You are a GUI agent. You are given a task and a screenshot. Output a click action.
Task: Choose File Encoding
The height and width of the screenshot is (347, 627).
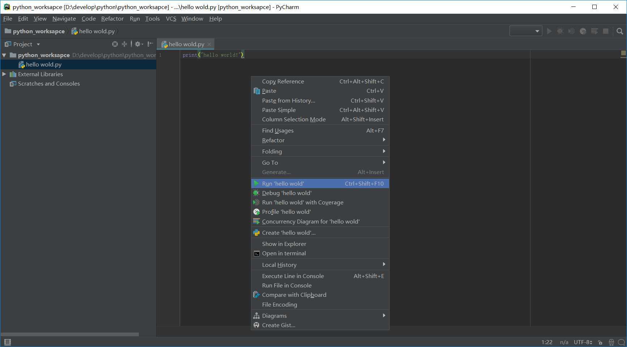click(320, 304)
